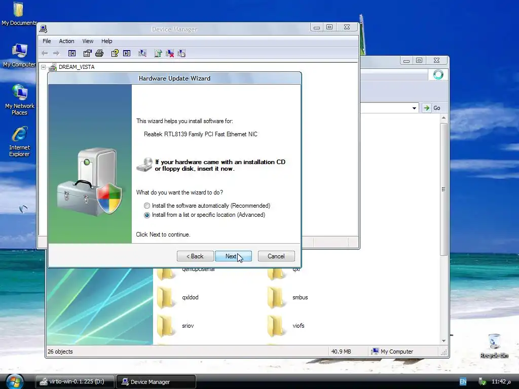
Task: Click the network tray icon
Action: click(482, 382)
